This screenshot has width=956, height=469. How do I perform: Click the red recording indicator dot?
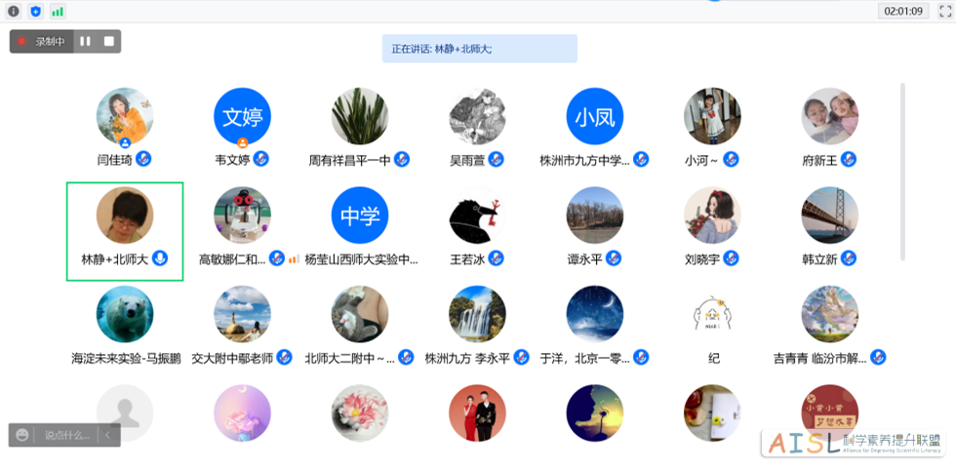pyautogui.click(x=21, y=41)
